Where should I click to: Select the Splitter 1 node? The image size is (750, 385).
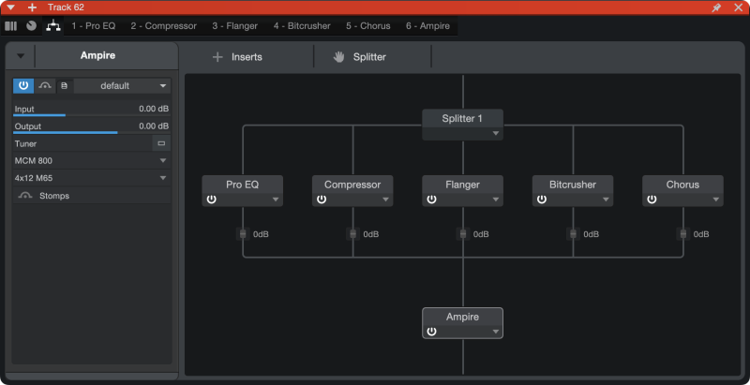462,125
